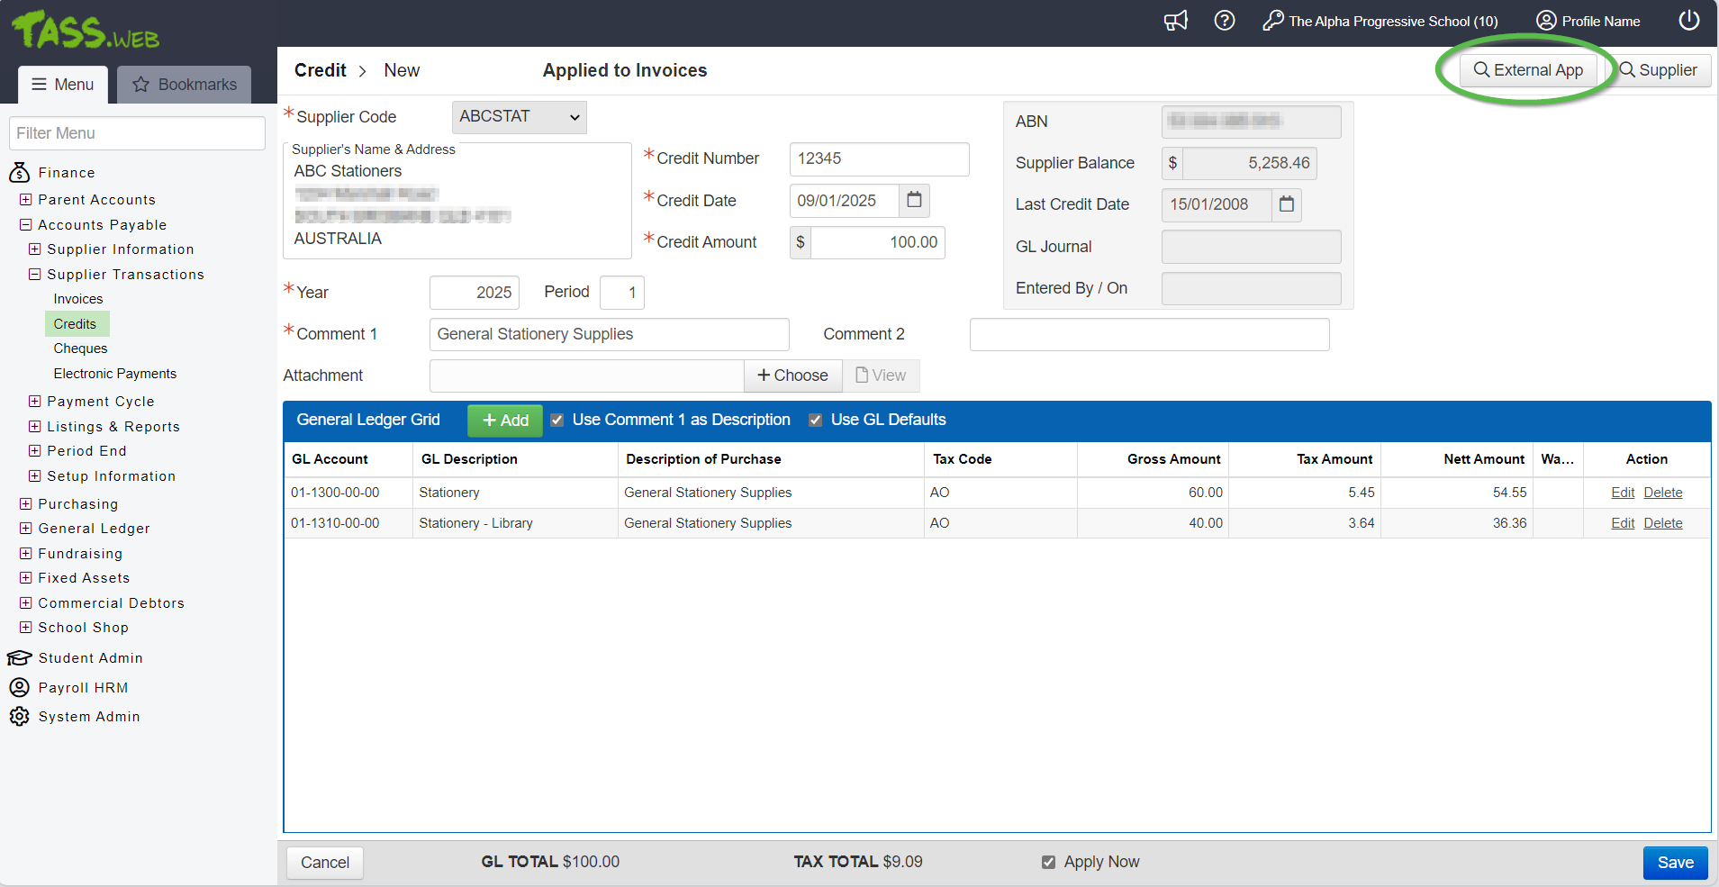Image resolution: width=1719 pixels, height=887 pixels.
Task: Click the Filter Menu search field
Action: tap(137, 133)
